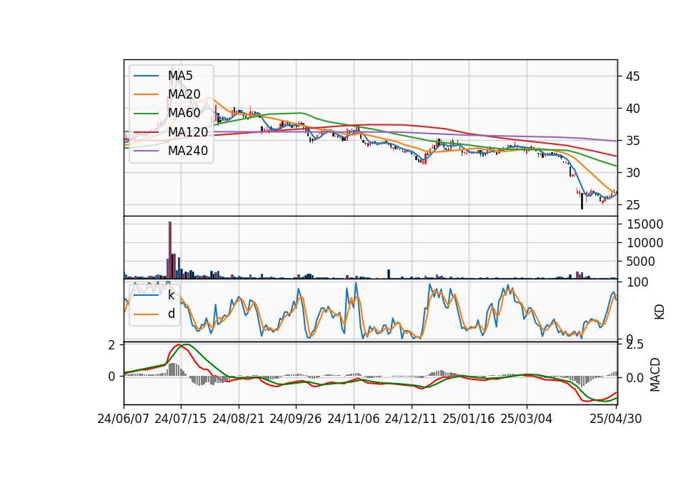Click the 25/03/04 date axis label
Image resolution: width=686 pixels, height=493 pixels.
pos(527,419)
